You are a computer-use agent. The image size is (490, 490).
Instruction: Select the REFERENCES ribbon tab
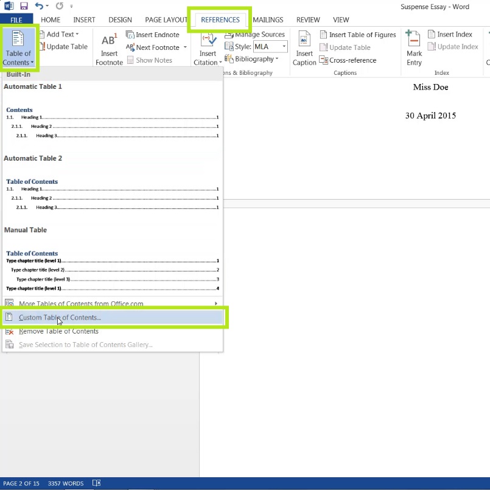pyautogui.click(x=220, y=20)
